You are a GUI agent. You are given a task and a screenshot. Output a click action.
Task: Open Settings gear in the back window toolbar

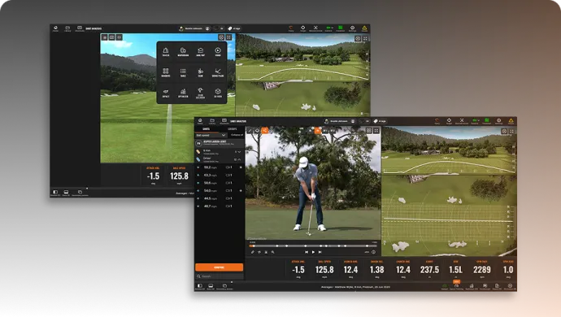352,28
